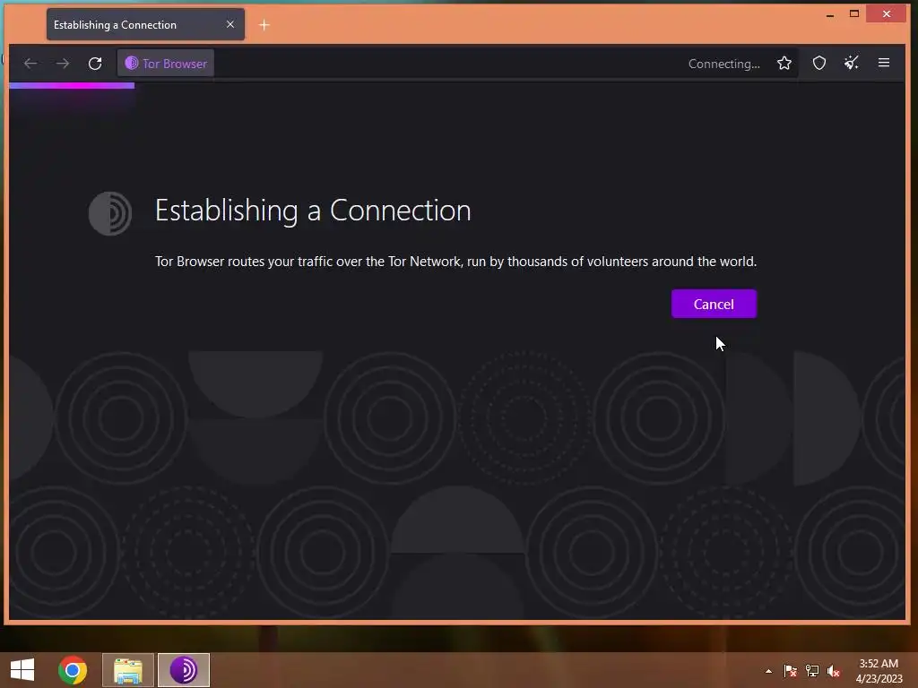Viewport: 918px width, 688px height.
Task: Close the Tor Browser window
Action: [887, 14]
